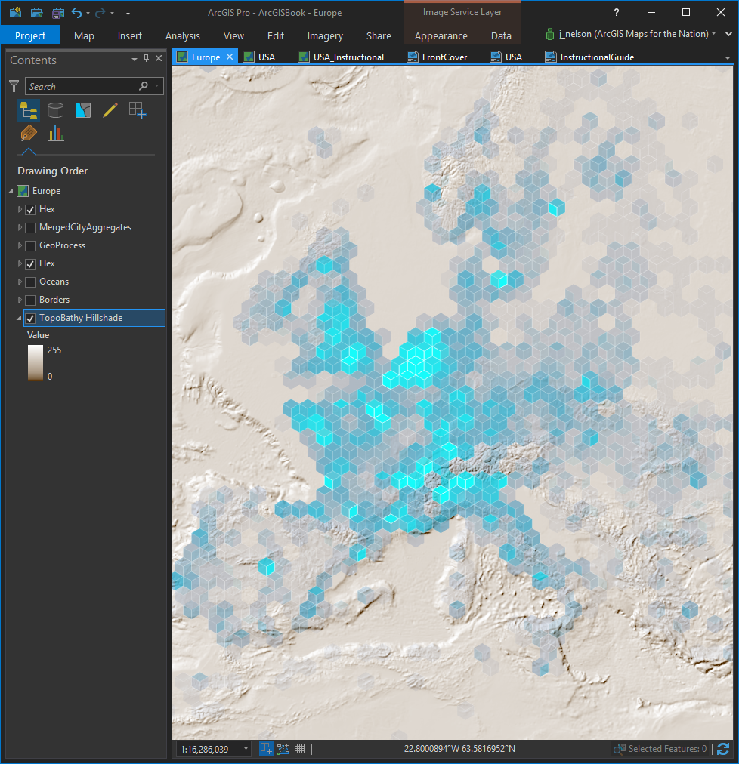
Task: Click the Redo arrow icon
Action: point(100,13)
